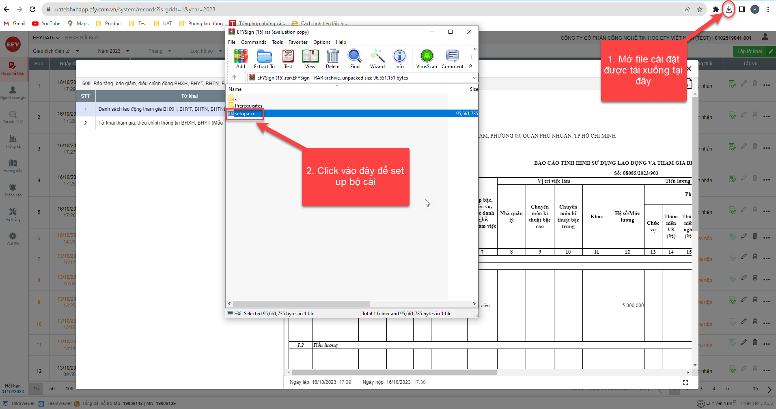Open the Comment tool in WinRAR
776x409 pixels.
(x=452, y=58)
